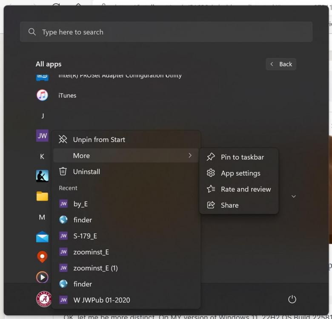Click JW icon beside by_E

[x=63, y=204]
